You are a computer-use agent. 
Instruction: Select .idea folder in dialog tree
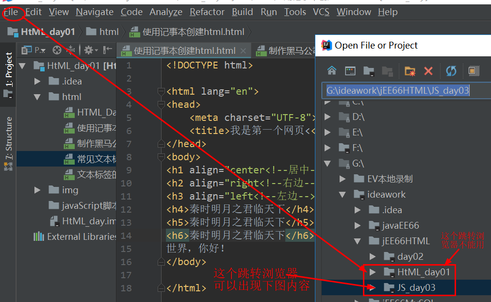[385, 210]
